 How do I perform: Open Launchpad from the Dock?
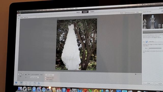[x=24, y=89]
